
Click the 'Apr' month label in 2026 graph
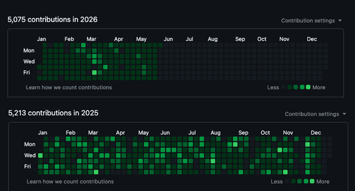[119, 39]
